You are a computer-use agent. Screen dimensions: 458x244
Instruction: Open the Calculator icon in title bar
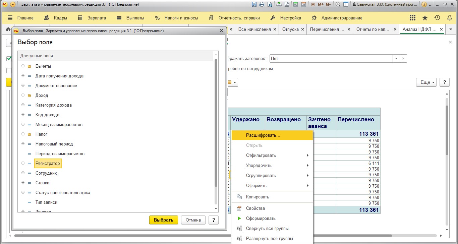pos(295,4)
